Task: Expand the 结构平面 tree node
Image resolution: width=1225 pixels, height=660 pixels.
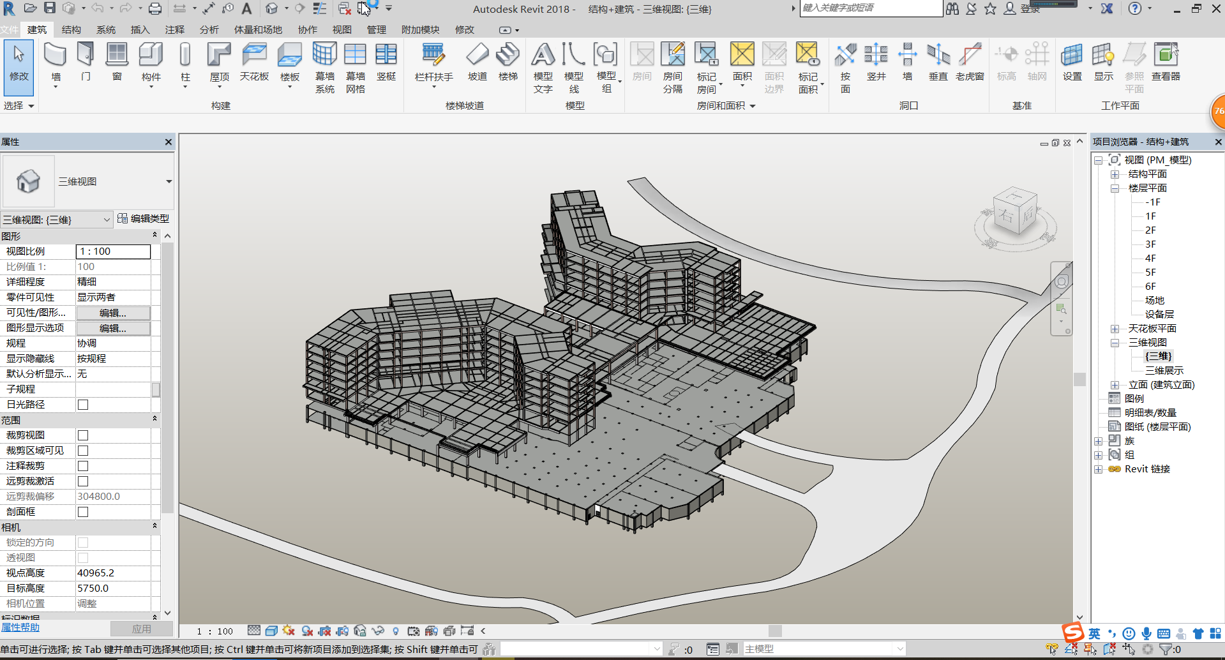Action: click(1115, 174)
